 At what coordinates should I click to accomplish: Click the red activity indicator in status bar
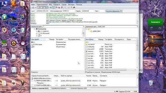[x=136, y=91]
